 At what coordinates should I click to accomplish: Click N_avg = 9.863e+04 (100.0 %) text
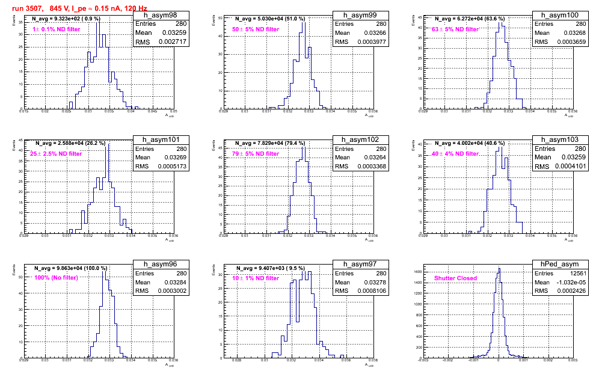[71, 269]
